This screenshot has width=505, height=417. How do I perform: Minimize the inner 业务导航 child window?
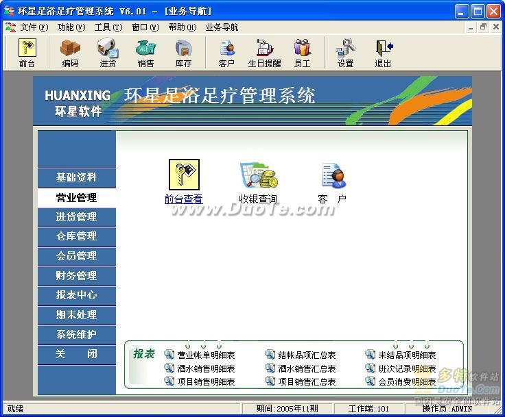[471, 27]
